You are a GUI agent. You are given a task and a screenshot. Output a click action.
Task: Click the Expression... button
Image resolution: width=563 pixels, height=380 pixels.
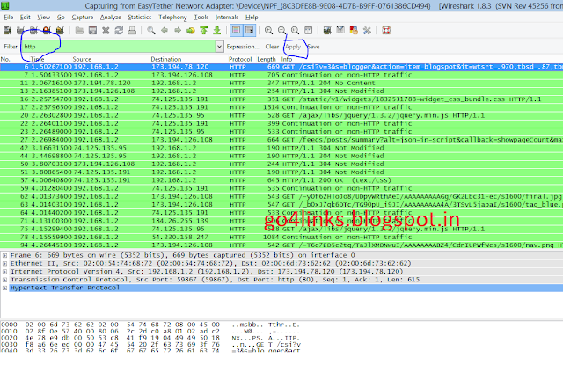coord(243,47)
